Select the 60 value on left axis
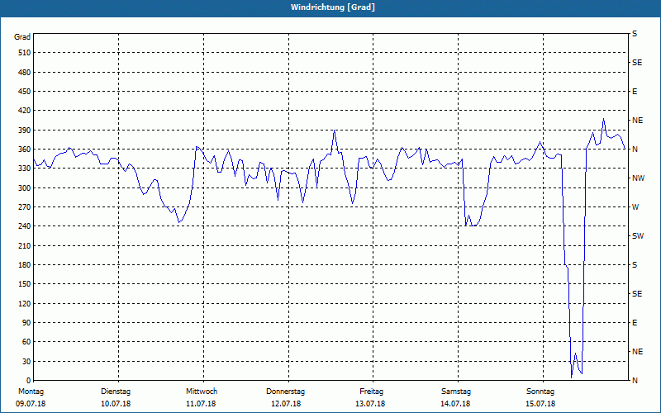This screenshot has width=661, height=413. (x=26, y=342)
